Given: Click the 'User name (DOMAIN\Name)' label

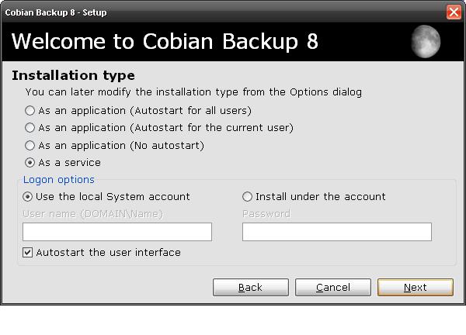Looking at the screenshot, I should [92, 214].
